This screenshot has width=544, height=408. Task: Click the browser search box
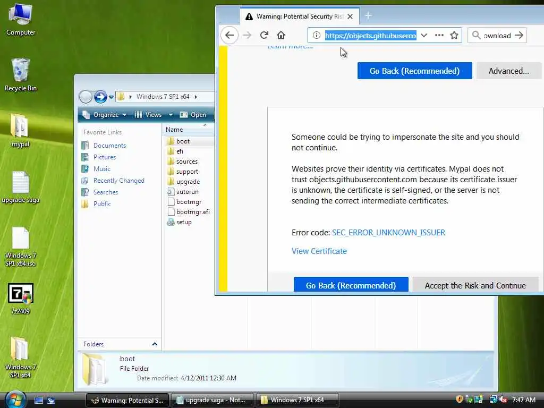[x=497, y=36]
